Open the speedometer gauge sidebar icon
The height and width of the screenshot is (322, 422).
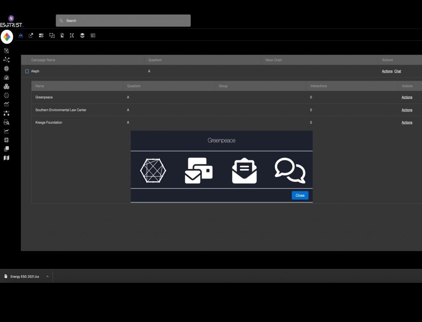[7, 78]
